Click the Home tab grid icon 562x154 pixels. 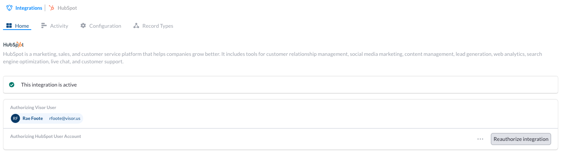(x=9, y=26)
